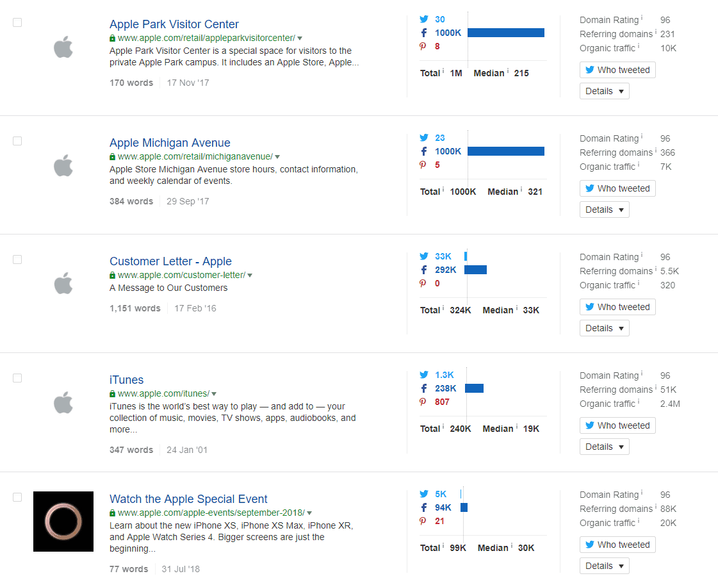
Task: Open the Details dropdown for Customer Letter
Action: 604,327
